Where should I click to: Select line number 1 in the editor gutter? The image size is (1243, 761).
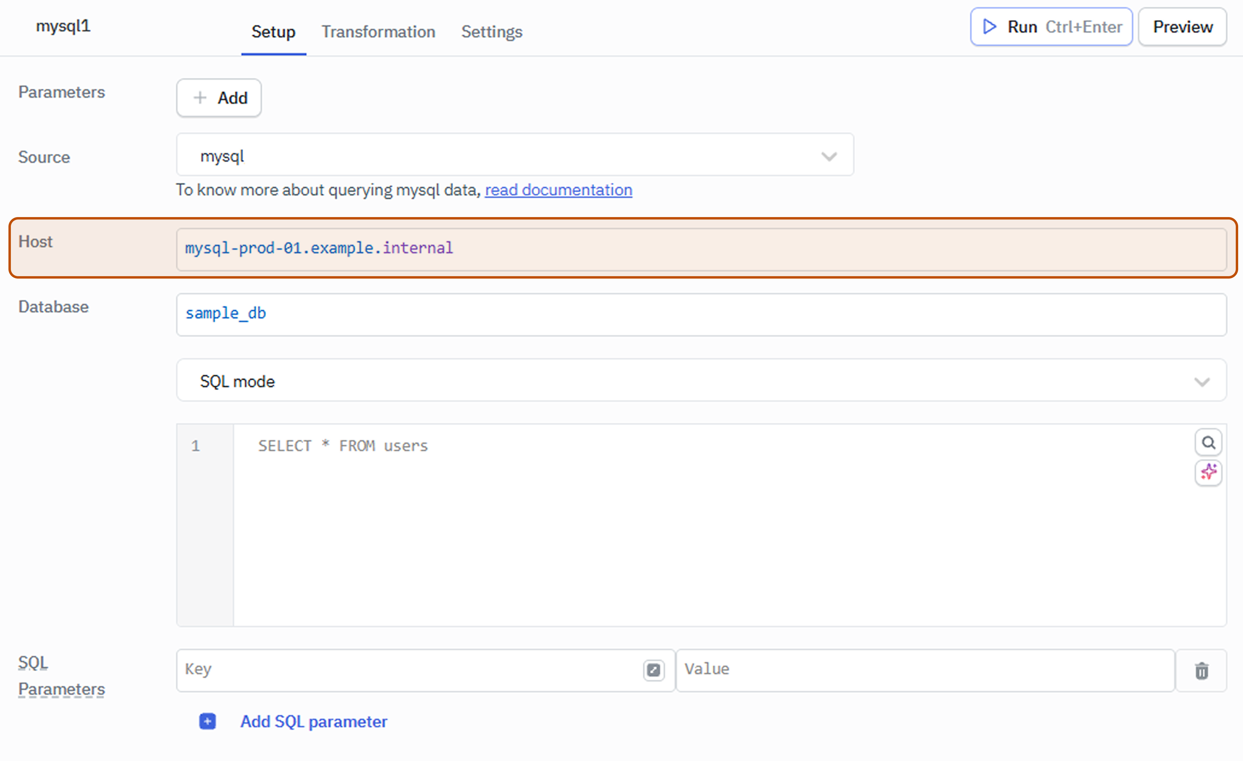tap(195, 446)
